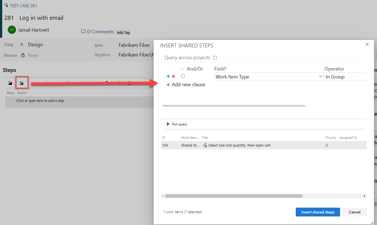Click the '1 work items (1 selected)' status text
Viewport: 377px width, 225px height.
[183, 212]
